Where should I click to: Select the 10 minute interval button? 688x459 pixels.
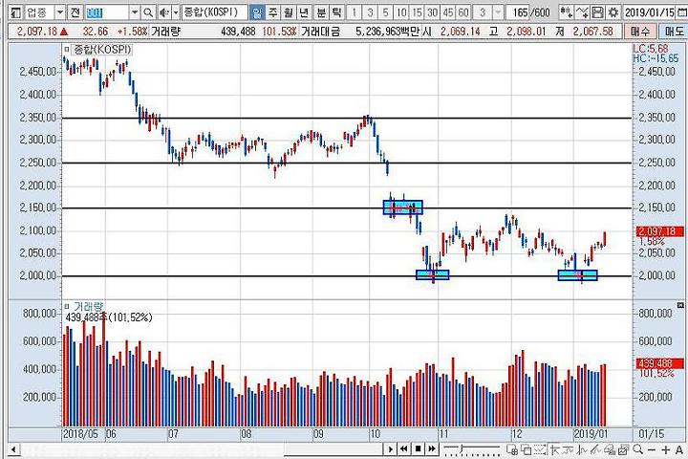(401, 12)
